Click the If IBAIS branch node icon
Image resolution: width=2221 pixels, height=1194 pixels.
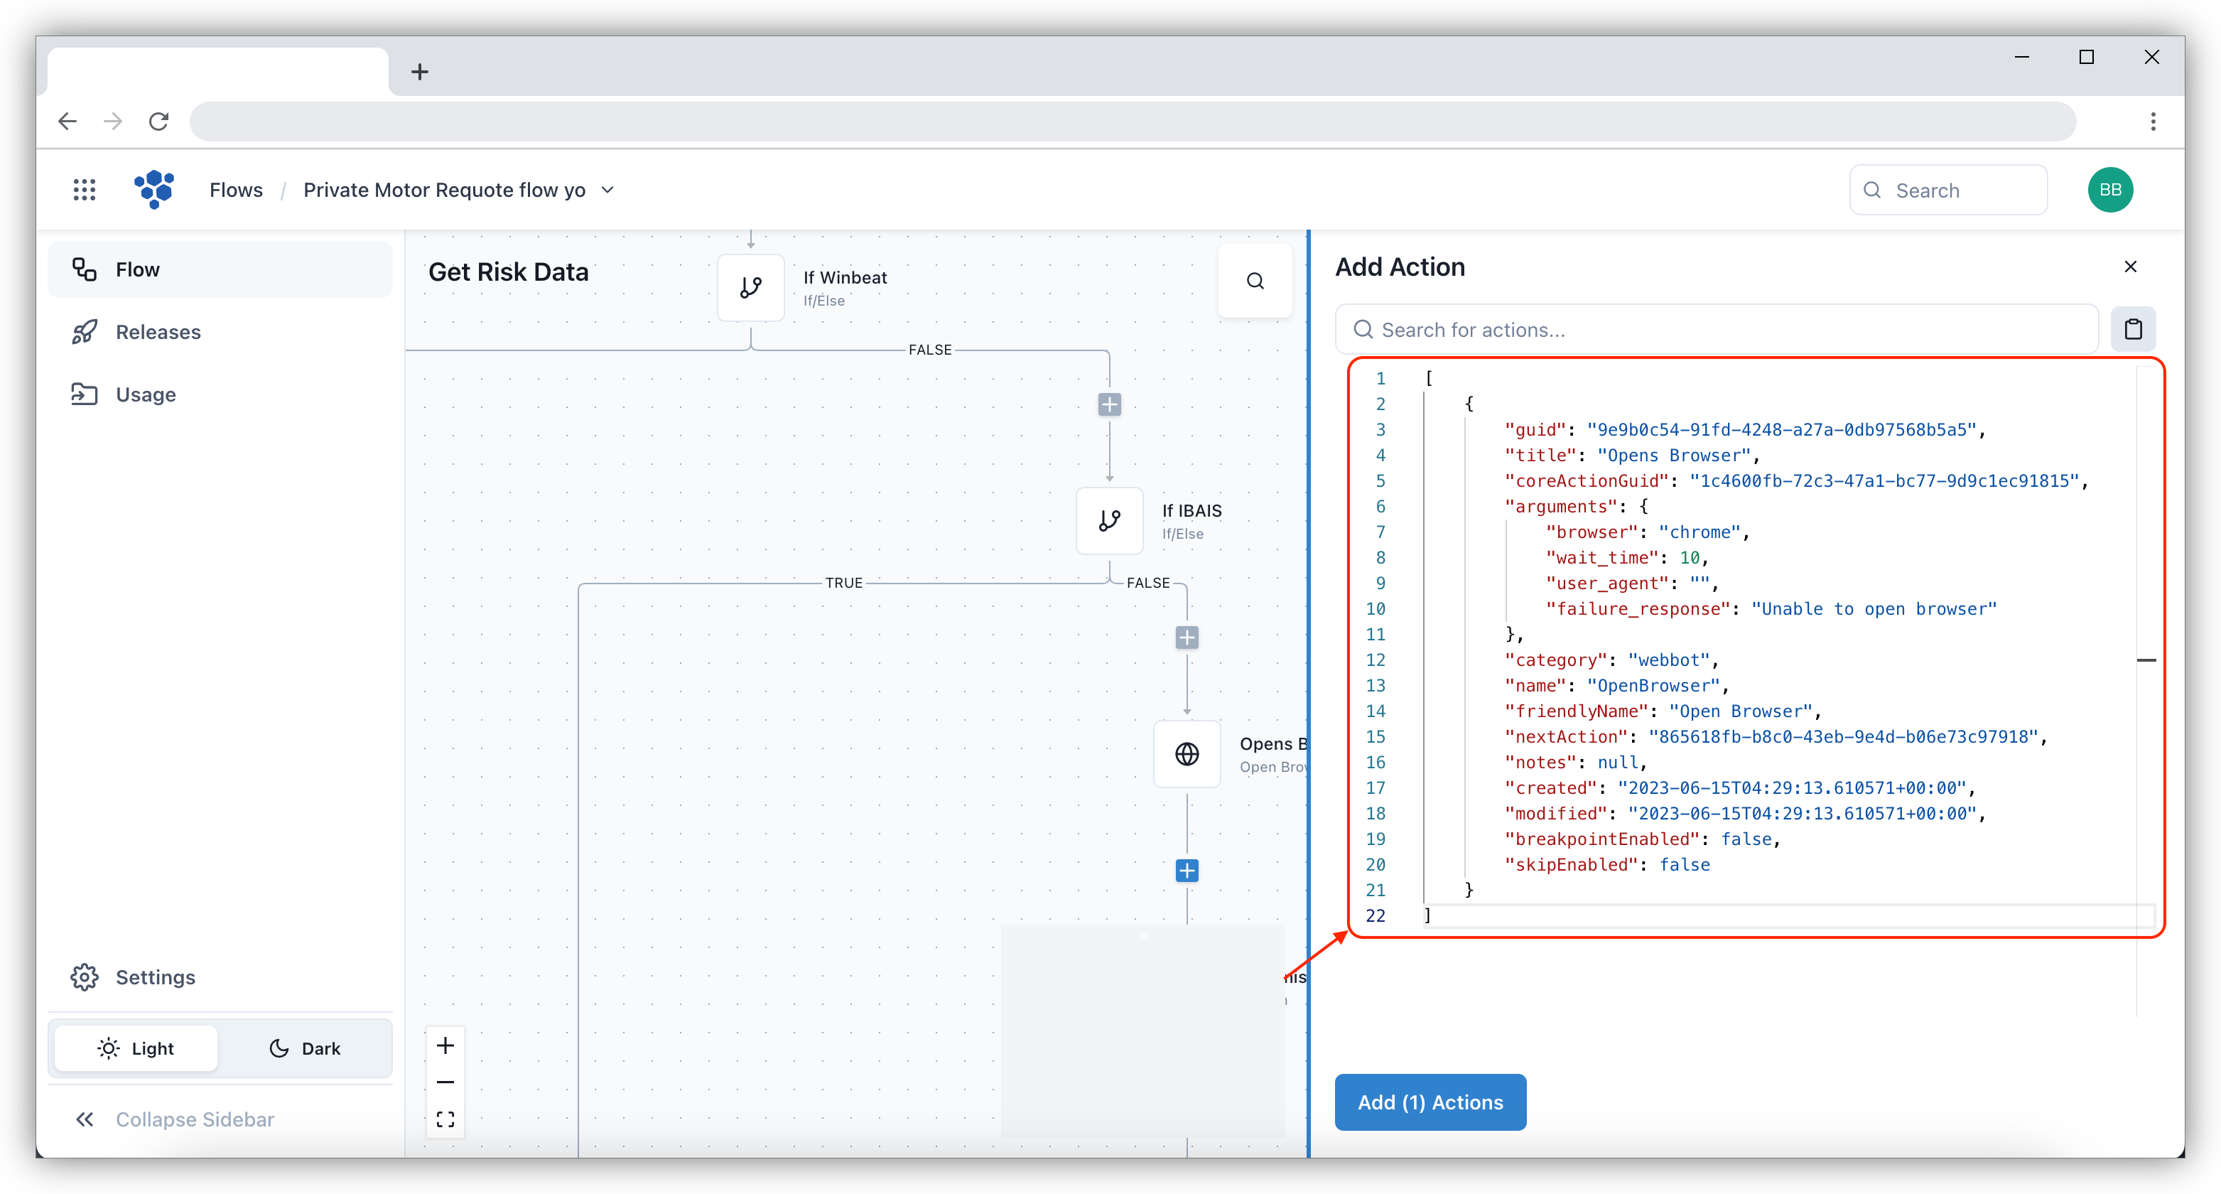[x=1109, y=520]
